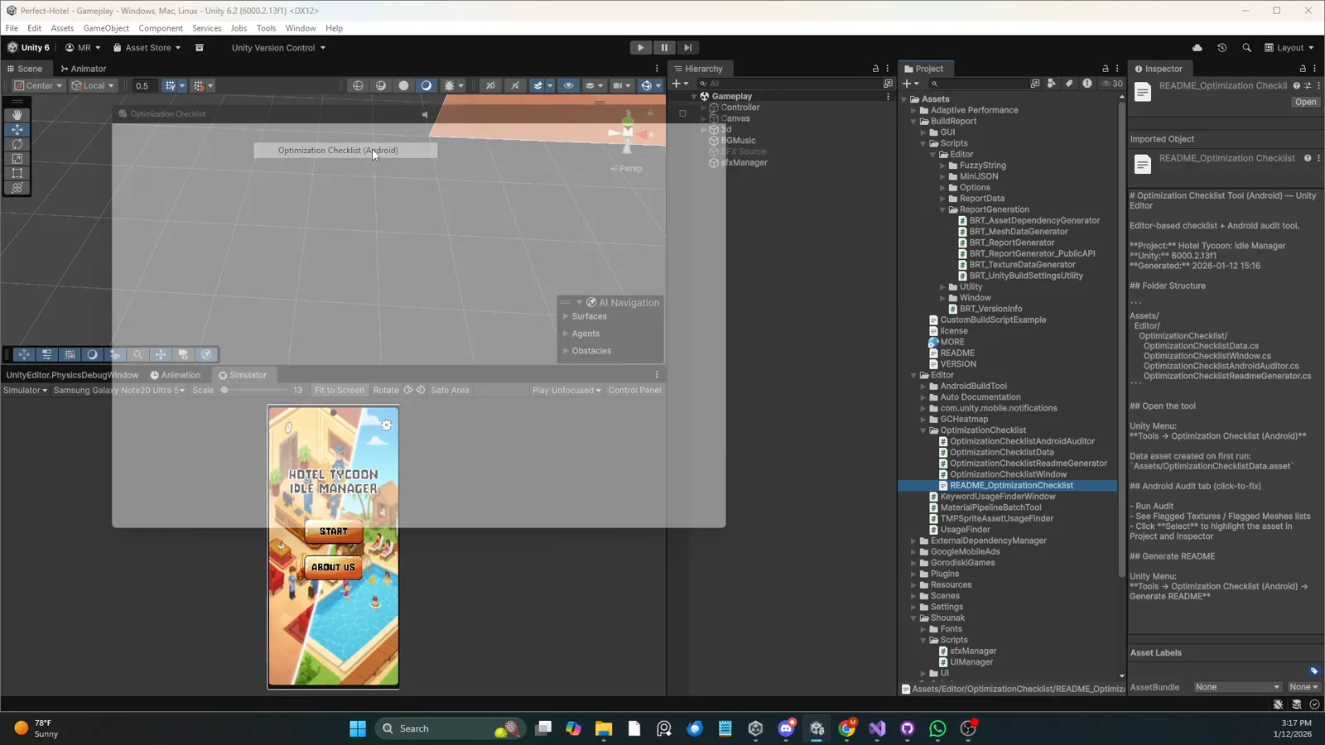Choose device from Samsung Galaxy Note20 dropdown

[x=118, y=390]
